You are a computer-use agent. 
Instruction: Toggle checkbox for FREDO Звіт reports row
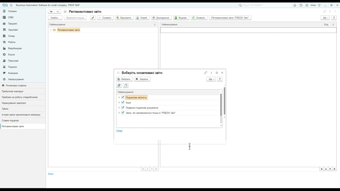click(123, 113)
